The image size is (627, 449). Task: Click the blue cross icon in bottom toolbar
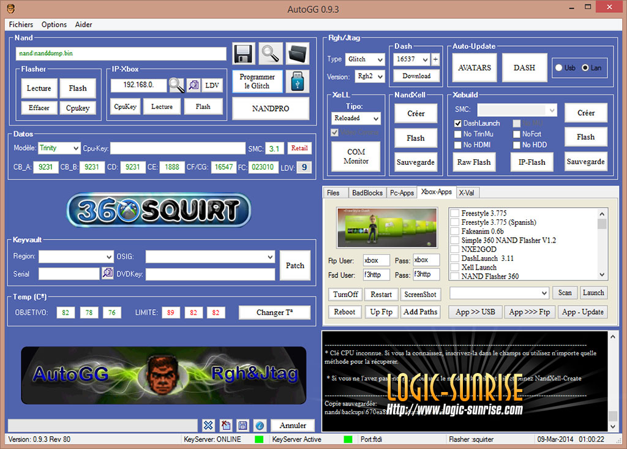208,425
